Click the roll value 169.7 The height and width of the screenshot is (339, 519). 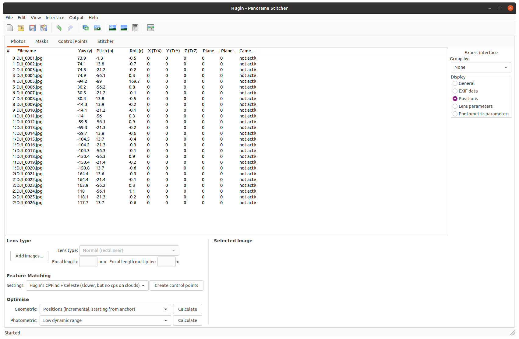pos(134,81)
